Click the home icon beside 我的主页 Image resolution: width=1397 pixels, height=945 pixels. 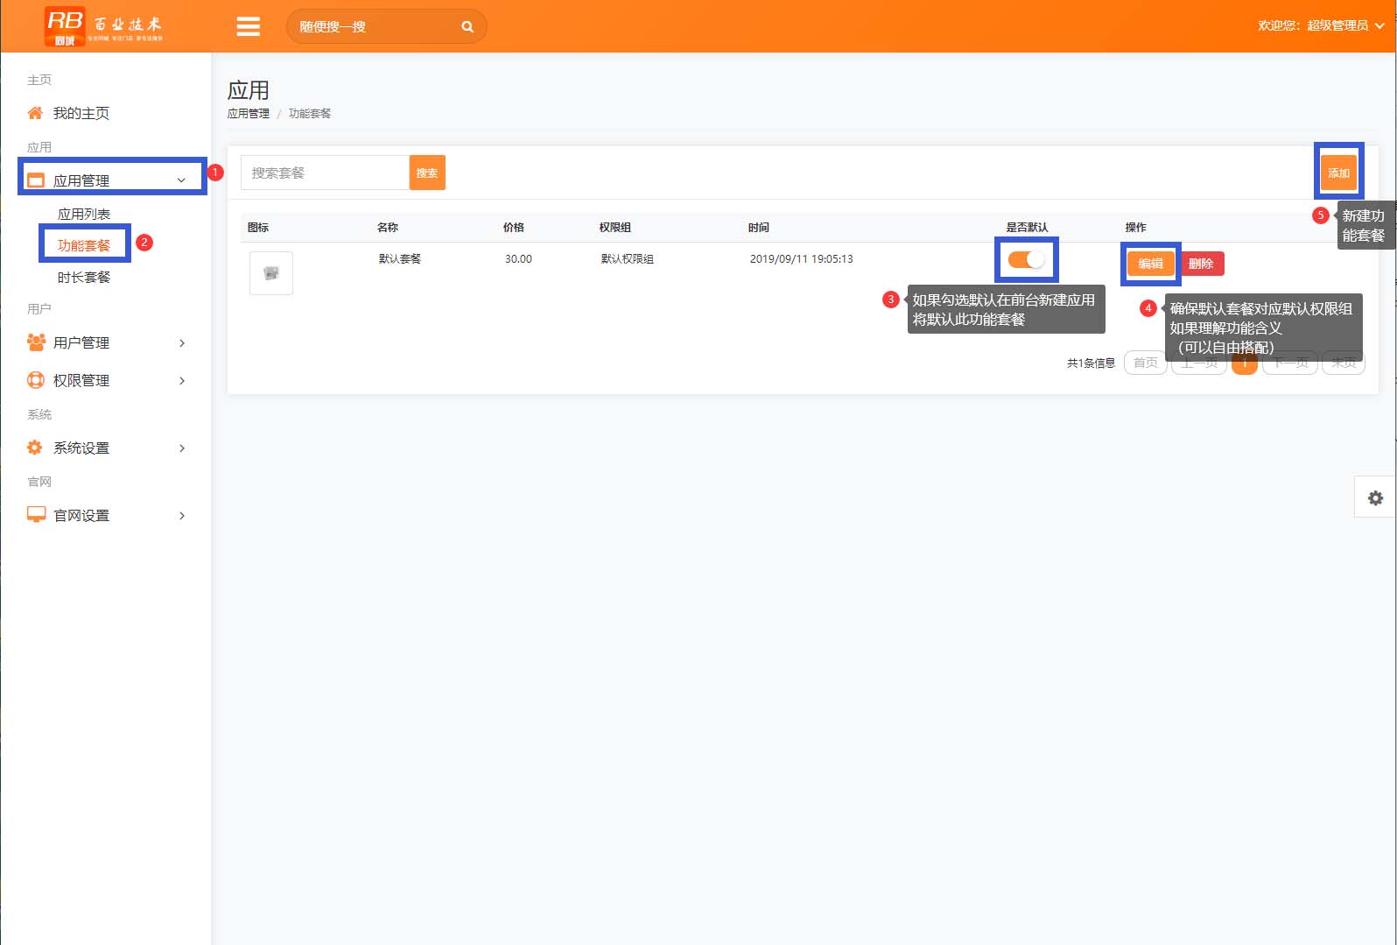pyautogui.click(x=35, y=113)
